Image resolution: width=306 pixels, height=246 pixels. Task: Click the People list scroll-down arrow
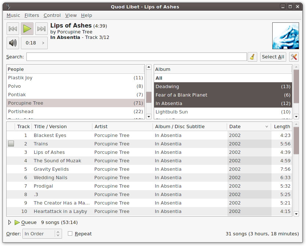[x=149, y=116]
